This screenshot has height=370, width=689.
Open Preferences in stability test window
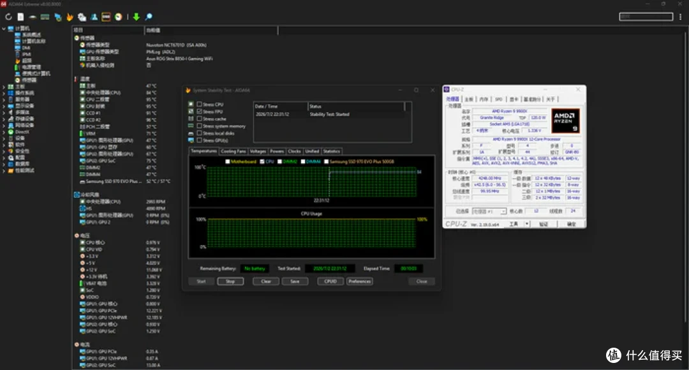(x=360, y=281)
